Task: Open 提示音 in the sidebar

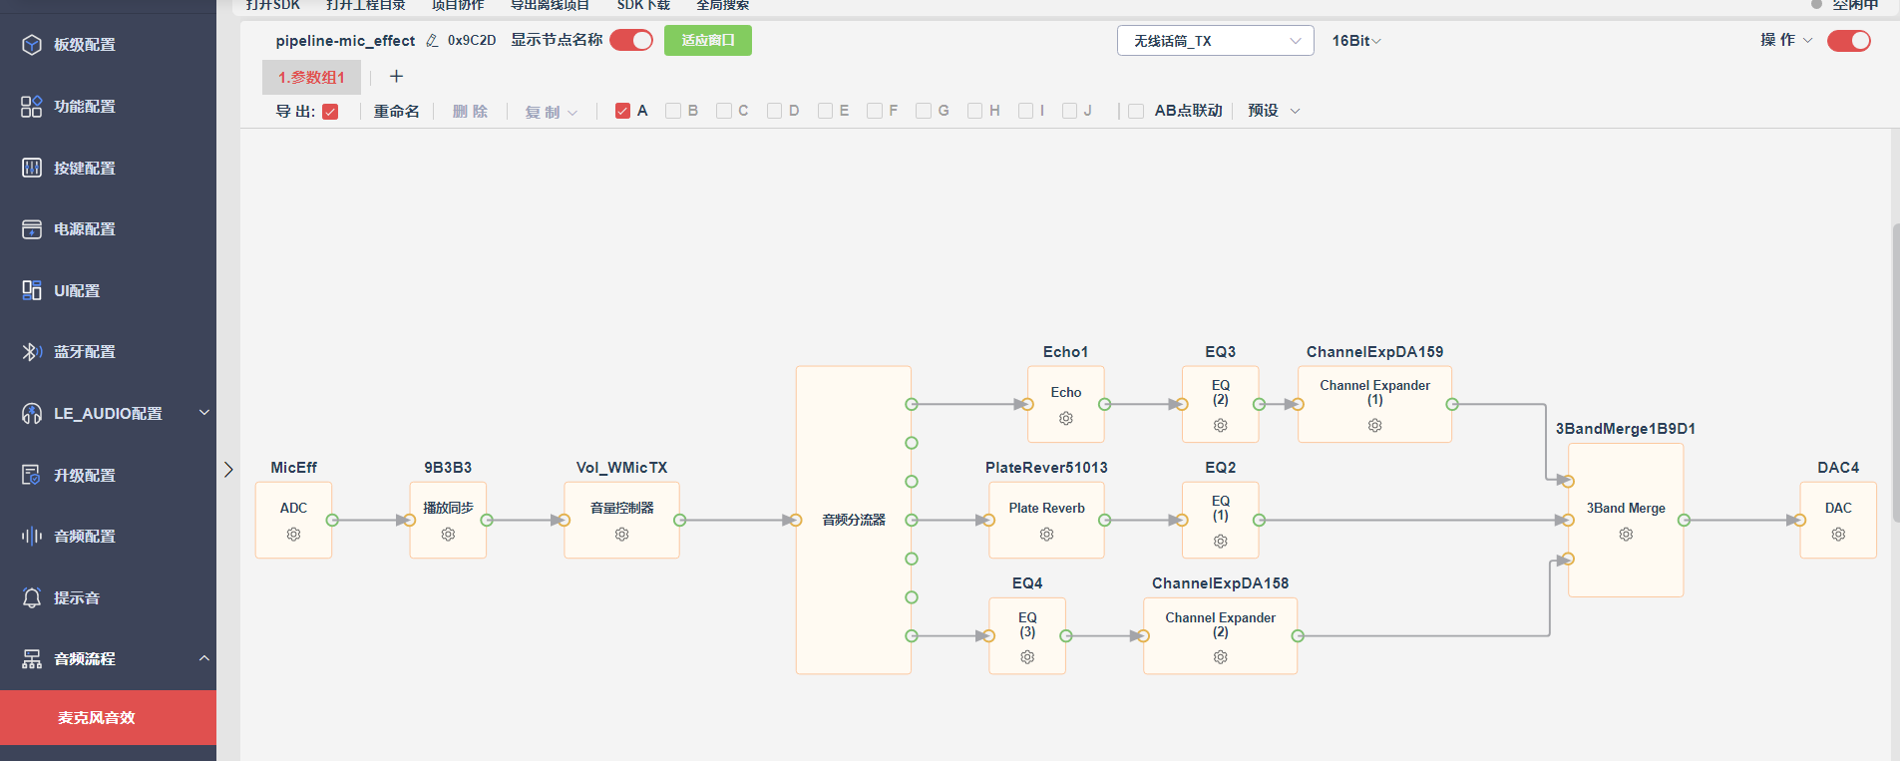Action: click(x=108, y=597)
